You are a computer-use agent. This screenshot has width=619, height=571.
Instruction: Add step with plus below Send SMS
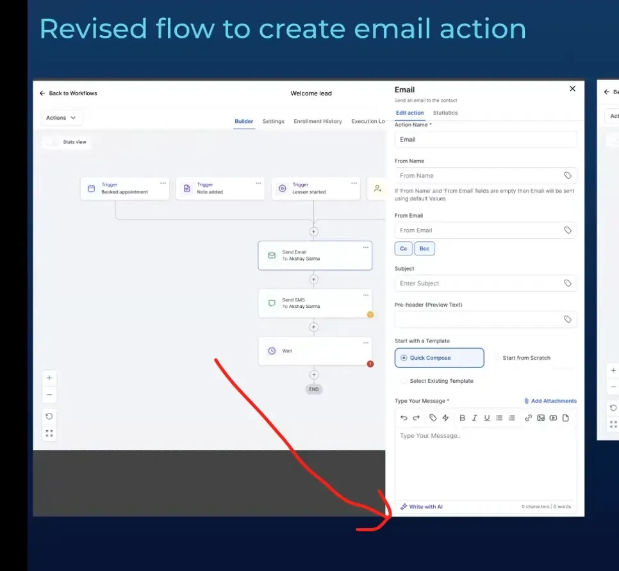pos(314,327)
